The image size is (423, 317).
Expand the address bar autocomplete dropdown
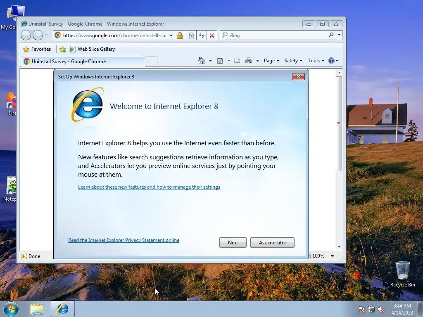click(x=171, y=35)
